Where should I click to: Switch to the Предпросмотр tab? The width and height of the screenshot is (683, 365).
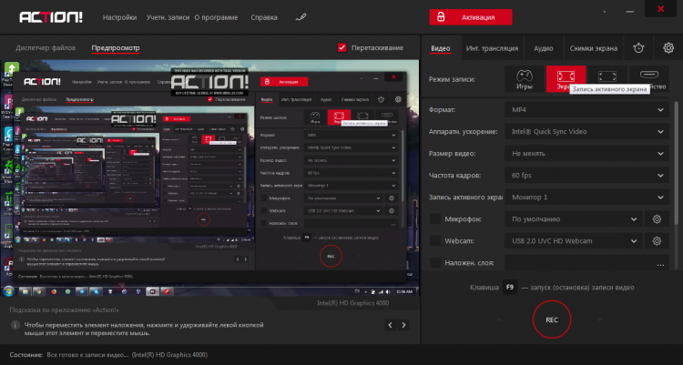116,48
